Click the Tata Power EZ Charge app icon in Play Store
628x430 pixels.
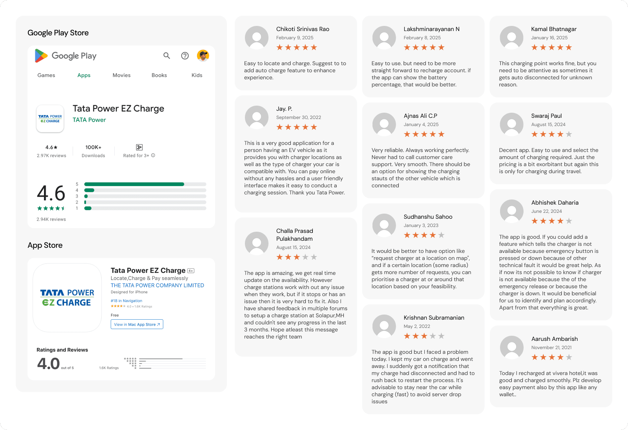[x=50, y=119]
